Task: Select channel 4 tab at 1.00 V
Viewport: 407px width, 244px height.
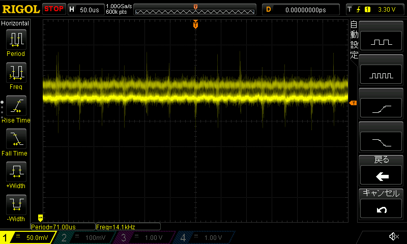Action: click(205, 237)
